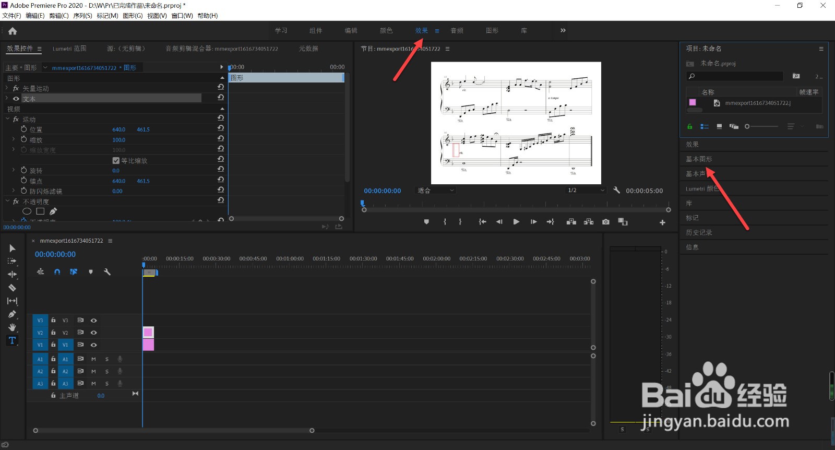Select the Pen tool in toolbar
This screenshot has width=835, height=450.
(x=12, y=314)
